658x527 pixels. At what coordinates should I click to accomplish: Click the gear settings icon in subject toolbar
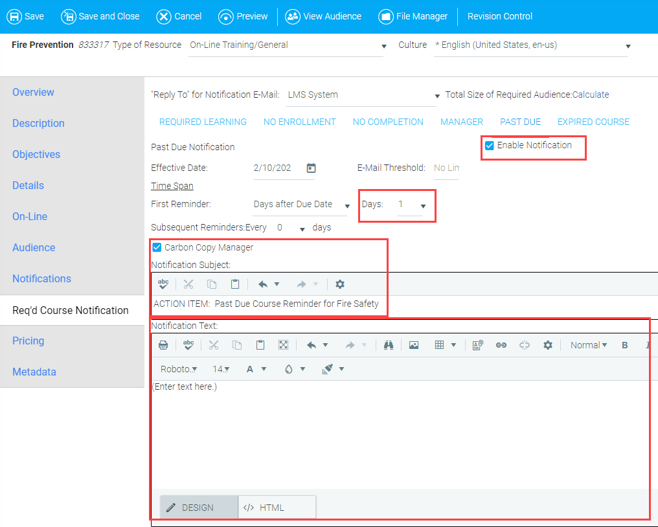point(340,284)
